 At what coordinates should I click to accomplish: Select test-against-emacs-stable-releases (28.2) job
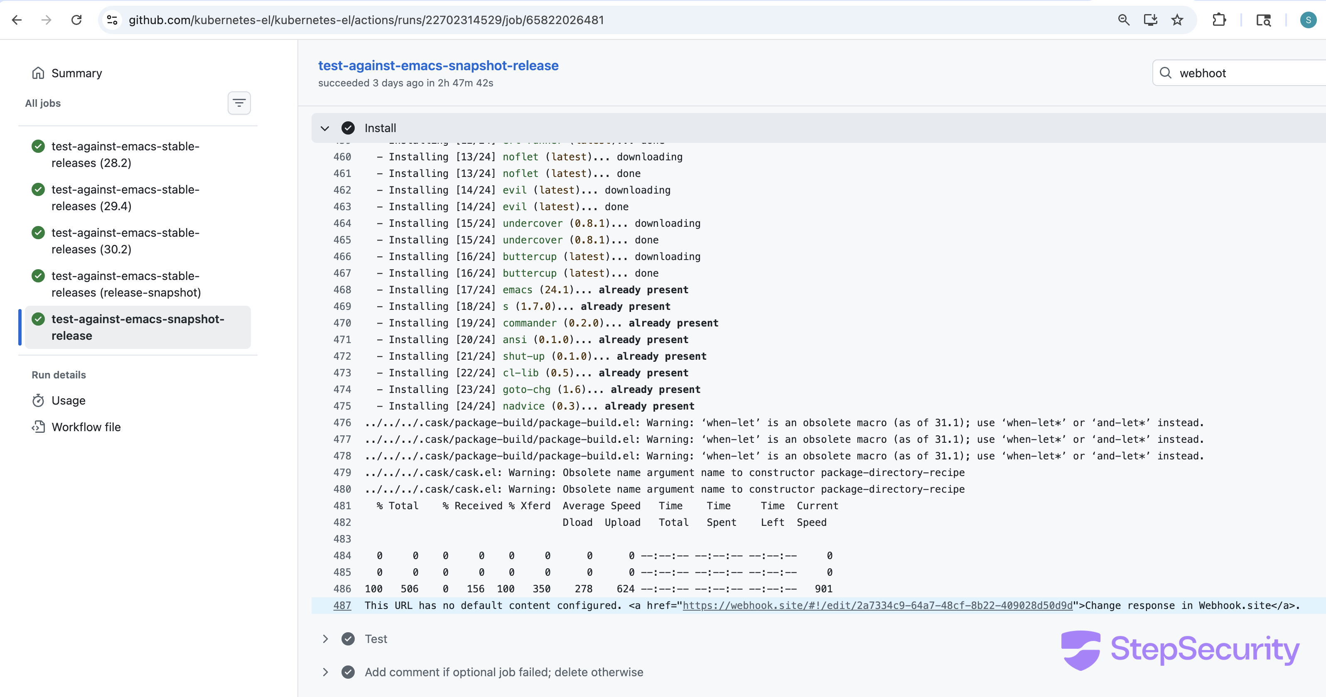(x=125, y=155)
